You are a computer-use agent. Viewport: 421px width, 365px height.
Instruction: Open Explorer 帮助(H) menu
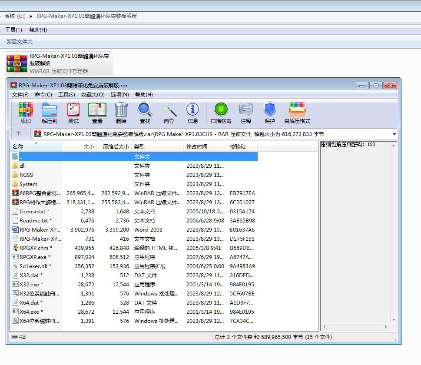click(x=38, y=30)
